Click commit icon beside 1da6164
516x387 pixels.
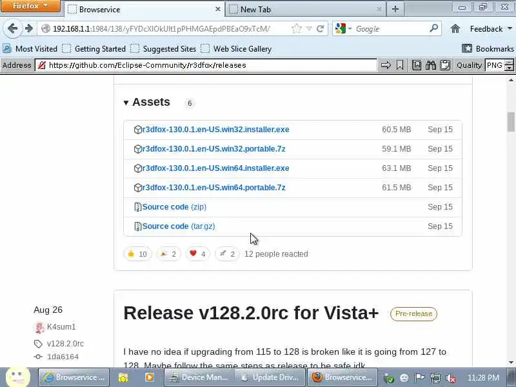(x=38, y=357)
